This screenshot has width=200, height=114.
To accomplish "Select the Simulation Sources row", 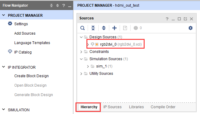I will (x=109, y=59).
